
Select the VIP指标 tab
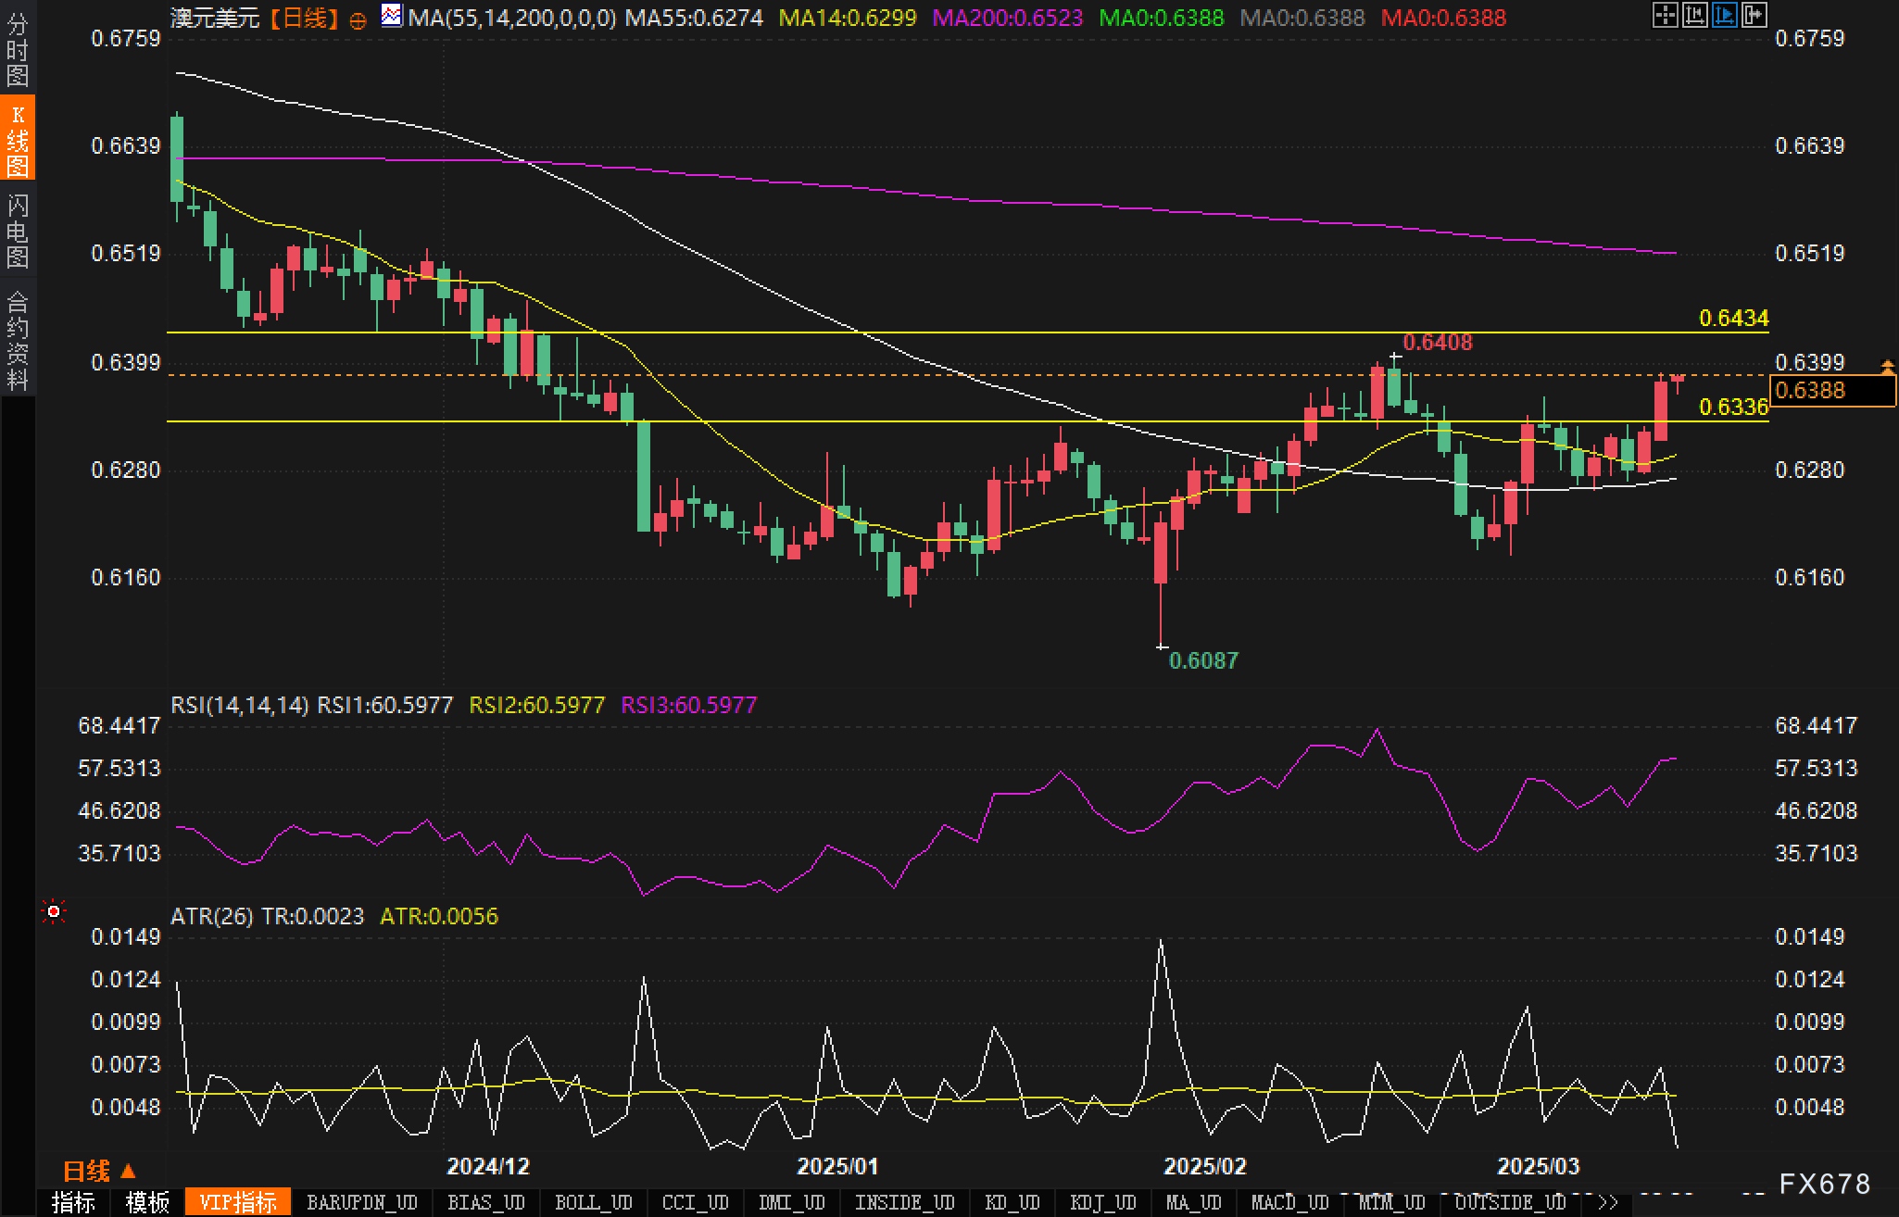[x=238, y=1203]
